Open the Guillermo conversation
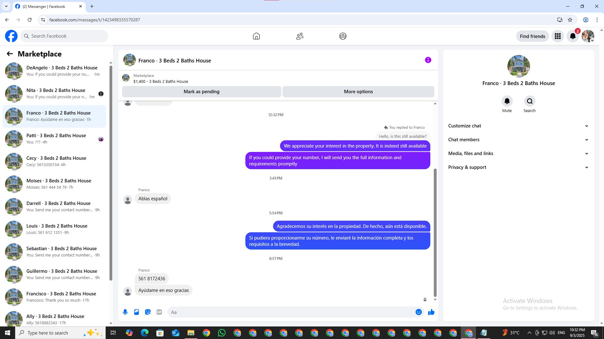 click(x=54, y=274)
